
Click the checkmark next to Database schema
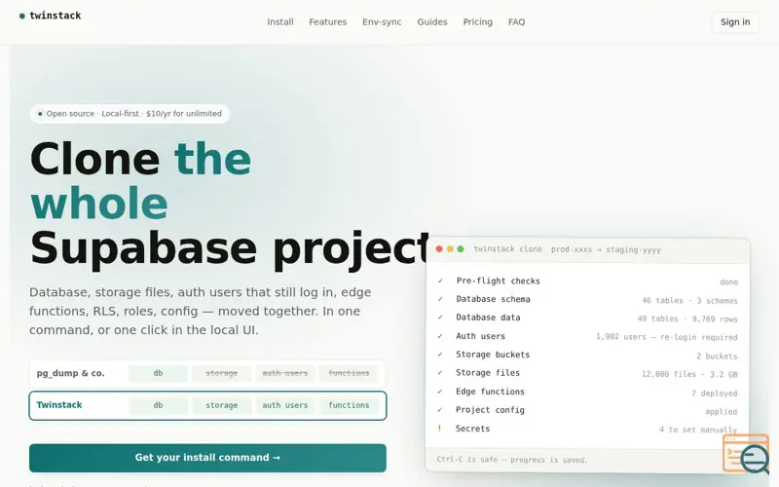440,299
